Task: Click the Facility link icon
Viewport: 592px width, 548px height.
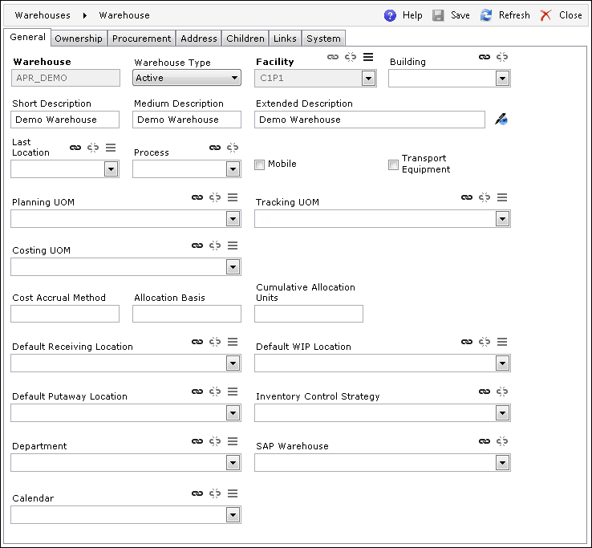Action: [x=333, y=57]
